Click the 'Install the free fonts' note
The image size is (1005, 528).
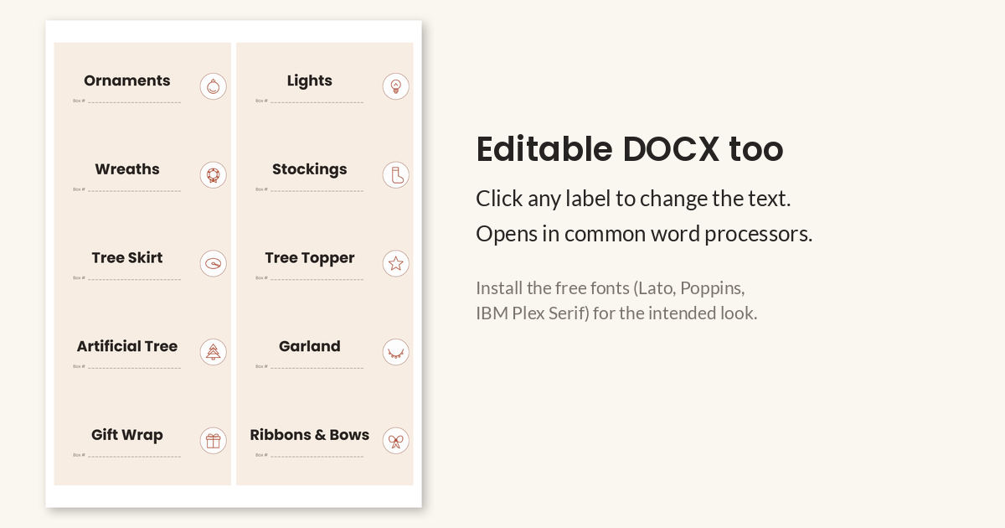coord(611,288)
